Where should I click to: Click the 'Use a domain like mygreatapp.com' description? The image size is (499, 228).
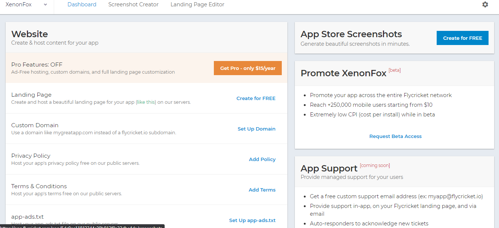pos(94,133)
